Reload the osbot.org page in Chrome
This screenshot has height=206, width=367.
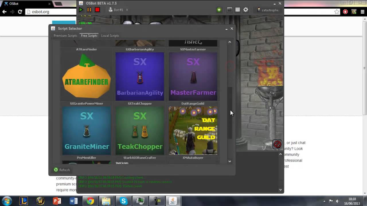point(20,12)
